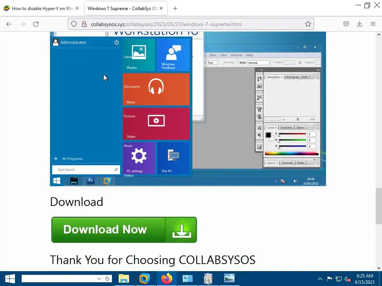This screenshot has height=286, width=382.
Task: Click the muted volume tray icon
Action: coord(347,279)
